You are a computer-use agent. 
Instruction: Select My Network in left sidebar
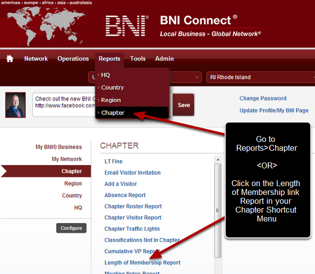(x=66, y=159)
